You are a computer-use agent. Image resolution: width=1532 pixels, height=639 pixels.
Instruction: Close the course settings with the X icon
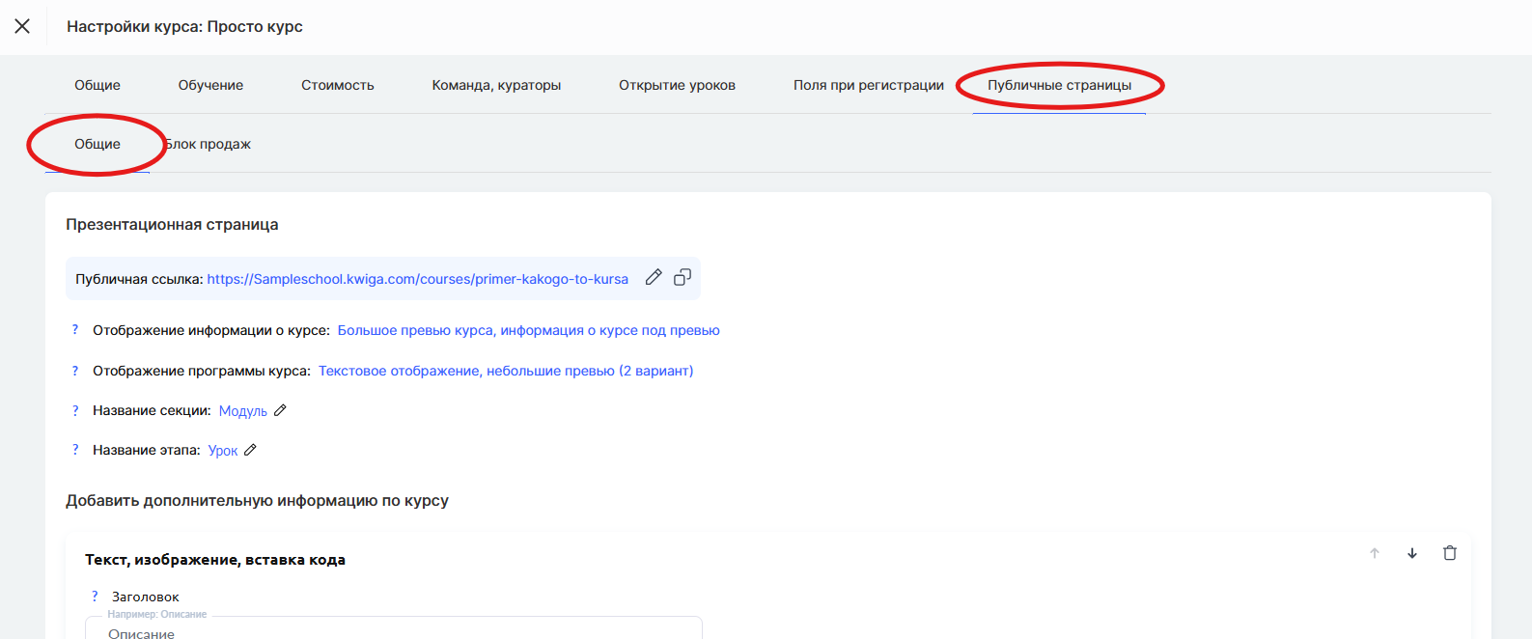[x=22, y=26]
